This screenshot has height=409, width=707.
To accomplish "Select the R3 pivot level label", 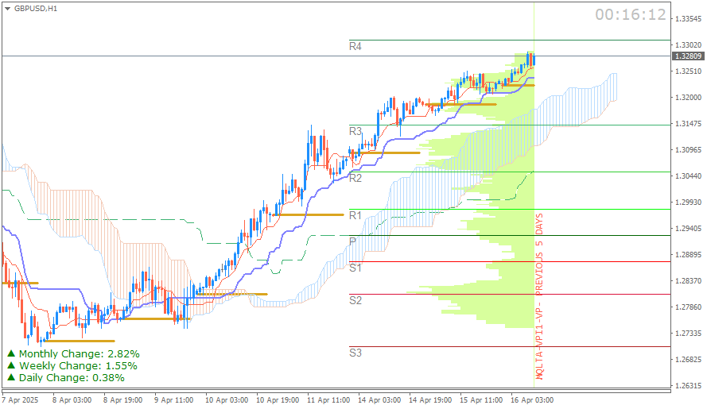I will tap(355, 131).
